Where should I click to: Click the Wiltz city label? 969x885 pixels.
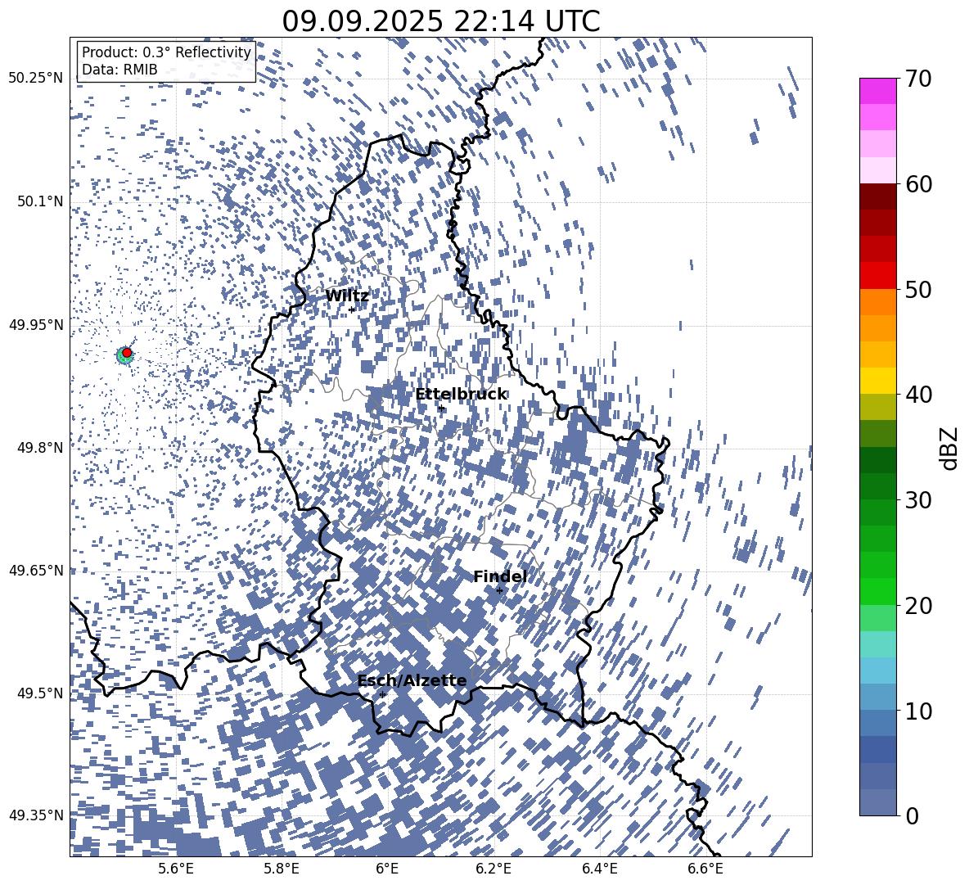tap(347, 296)
